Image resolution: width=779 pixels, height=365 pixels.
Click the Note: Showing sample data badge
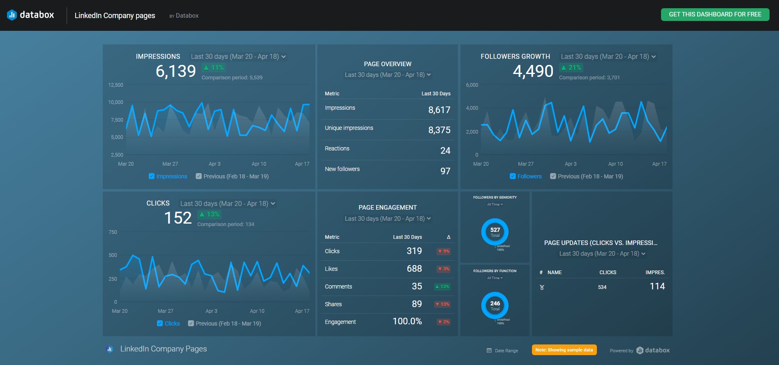click(564, 350)
